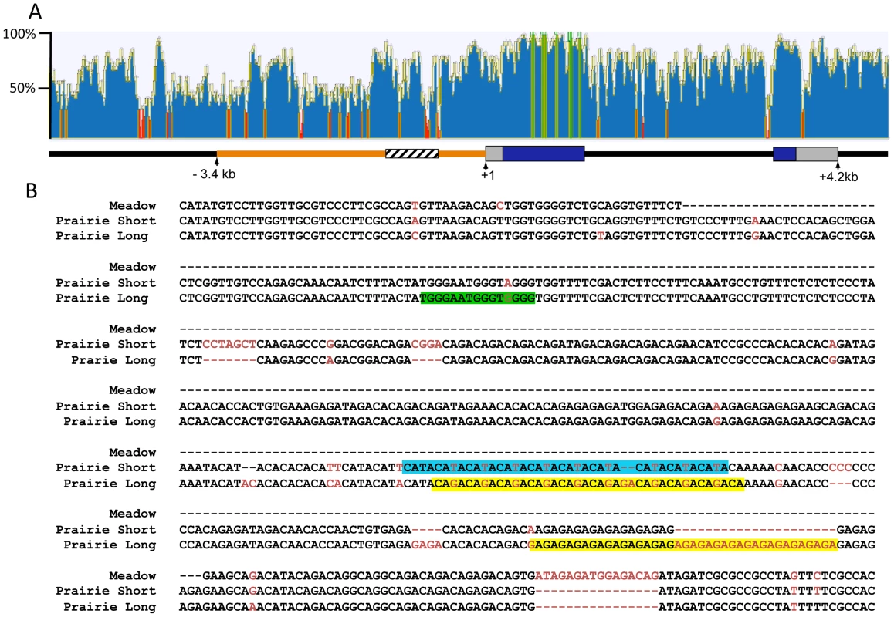Click the misspelled Prarie Long label

pos(113,360)
